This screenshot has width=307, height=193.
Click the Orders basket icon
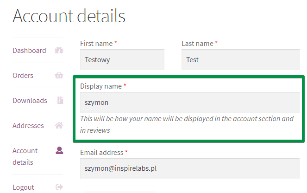(59, 75)
